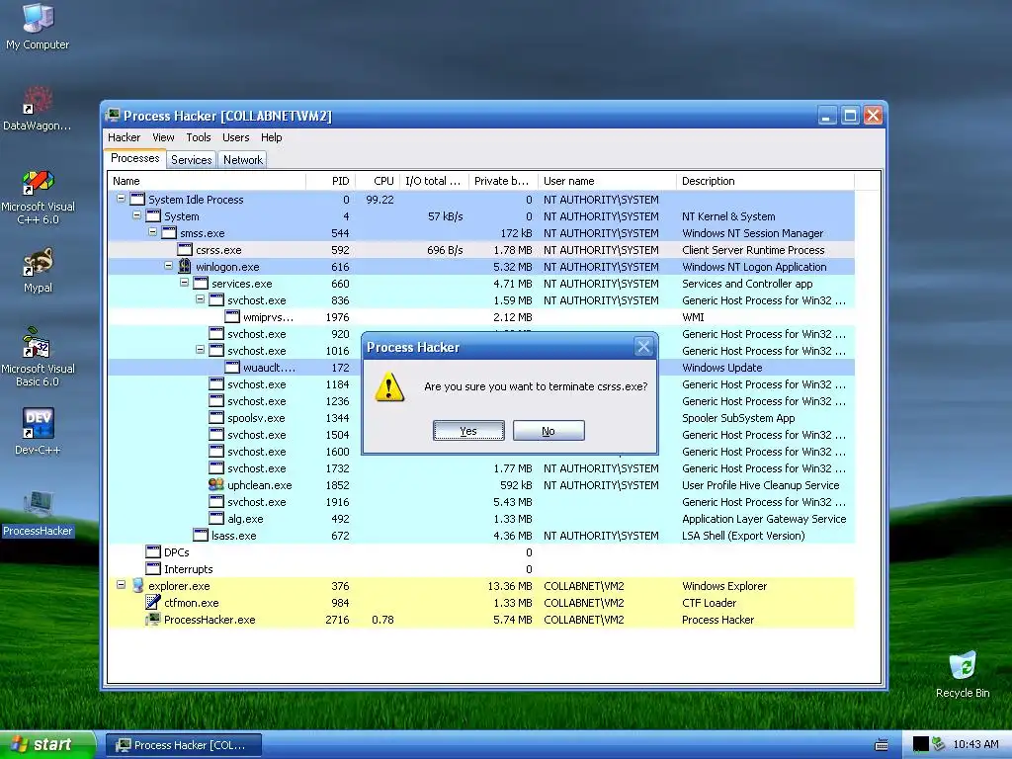This screenshot has width=1012, height=759.
Task: Click the Process Hacker taskbar button
Action: [x=183, y=745]
